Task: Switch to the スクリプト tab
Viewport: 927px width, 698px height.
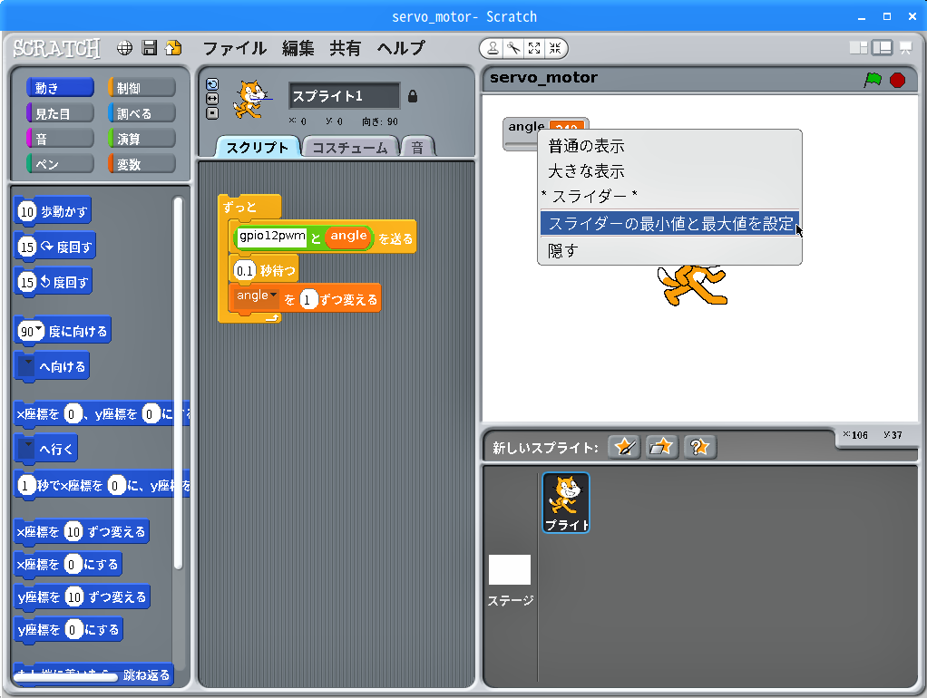Action: coord(258,147)
